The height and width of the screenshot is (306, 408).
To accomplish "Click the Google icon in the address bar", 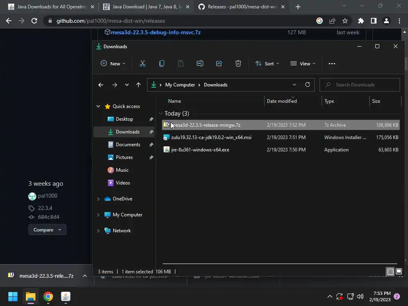I will 320,21.
